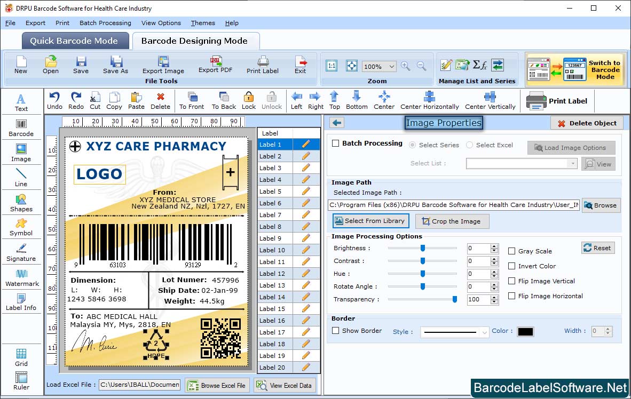The image size is (631, 399).
Task: Click the Selected Image Path field
Action: [x=454, y=205]
